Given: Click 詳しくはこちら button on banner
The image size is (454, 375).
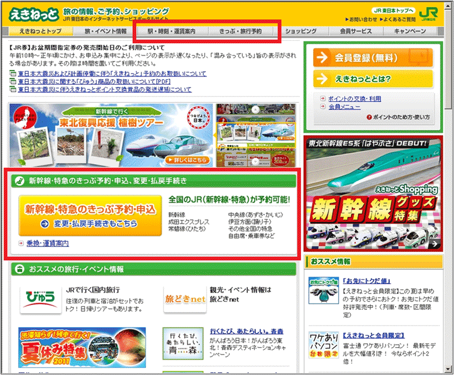Looking at the screenshot, I should tap(187, 160).
